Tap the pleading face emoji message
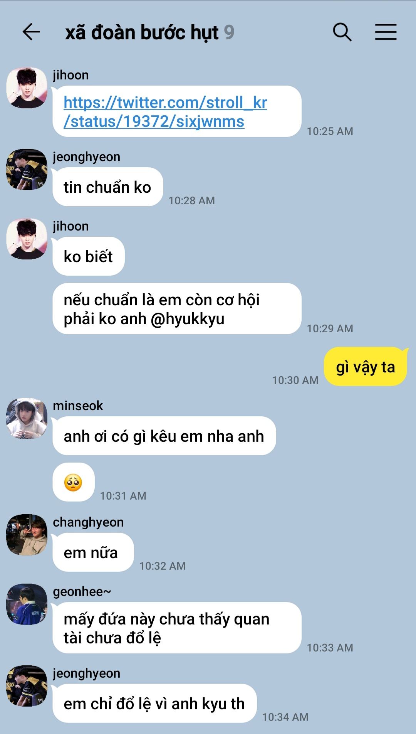416x734 pixels. coord(74,482)
